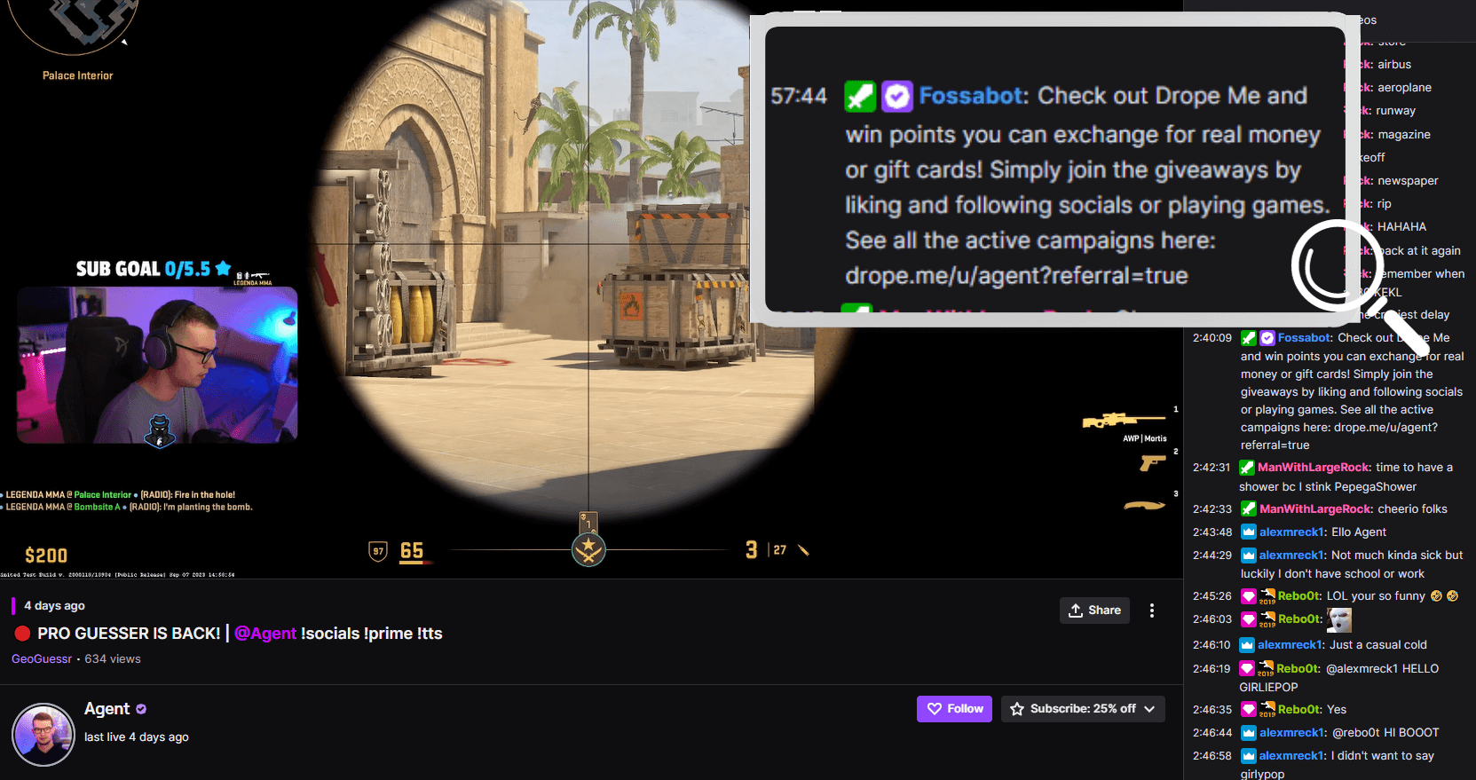Open the GeoGuessr category link
The height and width of the screenshot is (780, 1476).
click(42, 658)
